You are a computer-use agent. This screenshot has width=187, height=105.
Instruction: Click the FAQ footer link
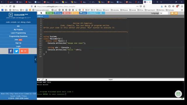tap(7, 94)
